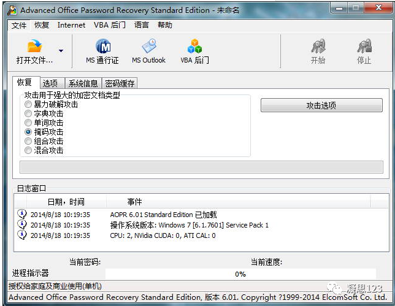Open the Internet menu
Screen dimensions: 395x306
pos(71,25)
